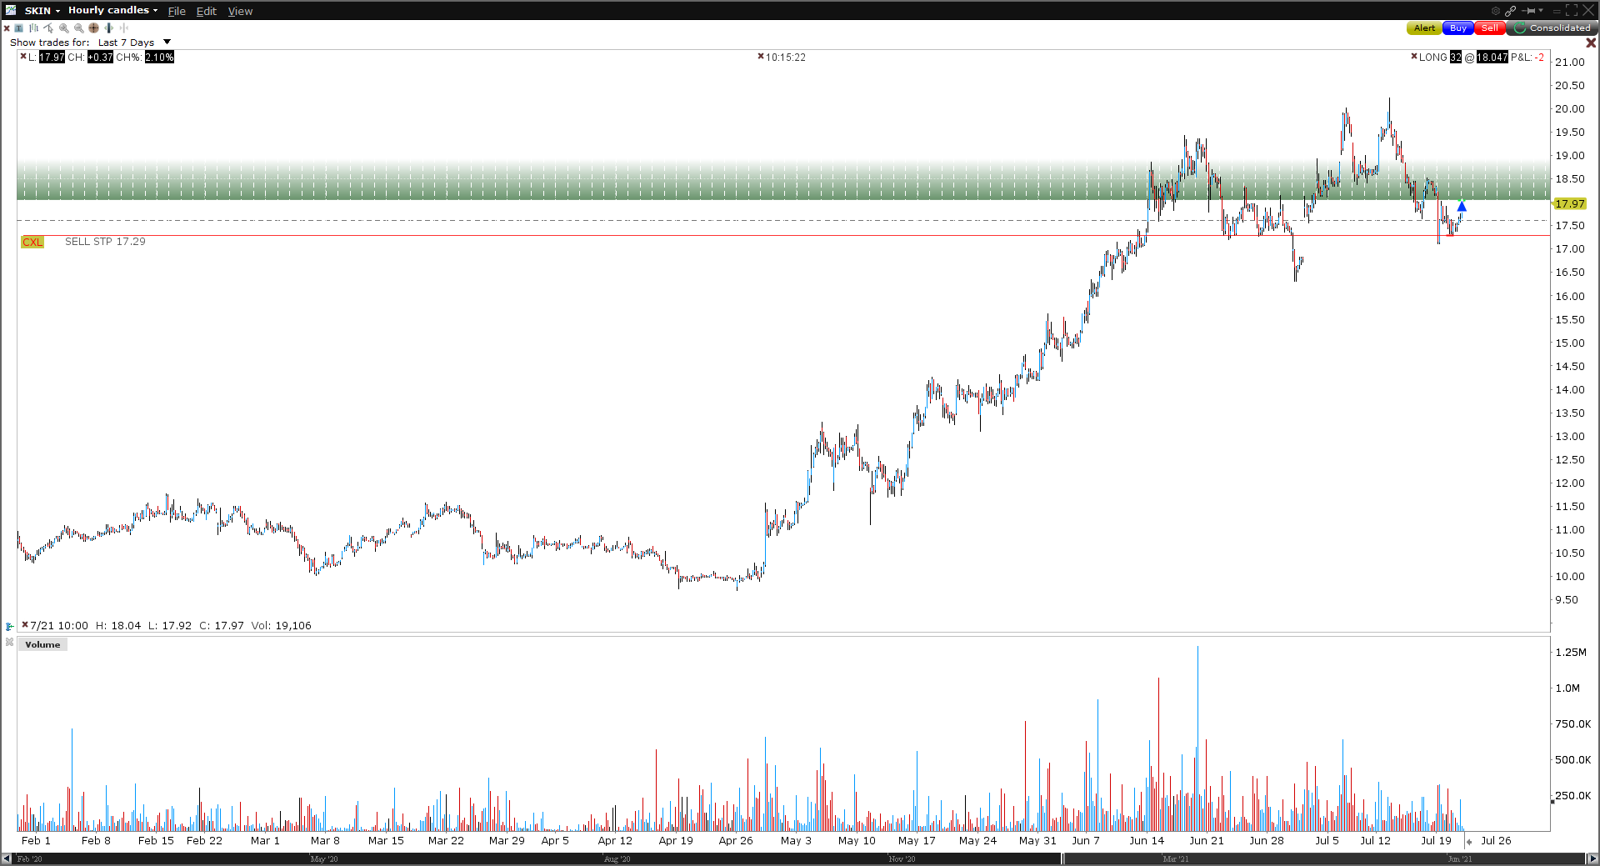Open the chart bar type icon

[33, 28]
